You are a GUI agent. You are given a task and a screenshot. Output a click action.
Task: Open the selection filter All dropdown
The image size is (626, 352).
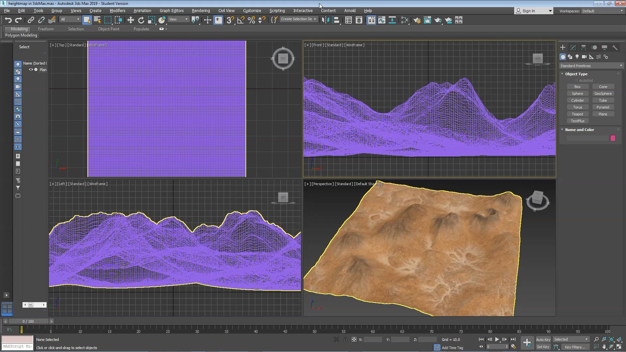click(x=70, y=20)
